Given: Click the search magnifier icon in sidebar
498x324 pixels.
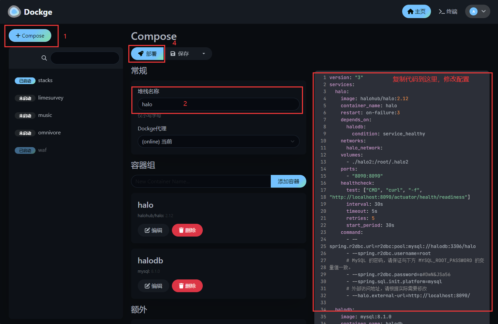Looking at the screenshot, I should click(44, 58).
